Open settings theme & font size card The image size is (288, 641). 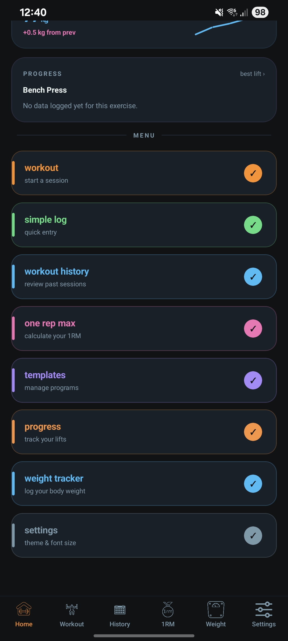coord(128,536)
